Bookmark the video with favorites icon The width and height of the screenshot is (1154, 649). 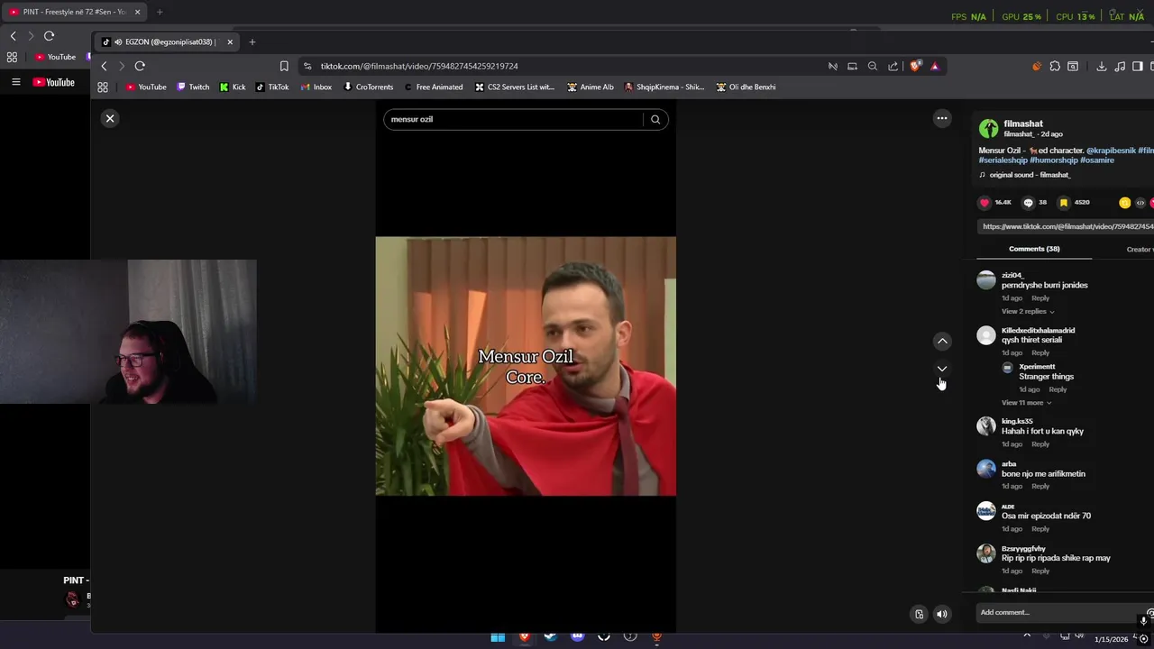click(x=1064, y=203)
